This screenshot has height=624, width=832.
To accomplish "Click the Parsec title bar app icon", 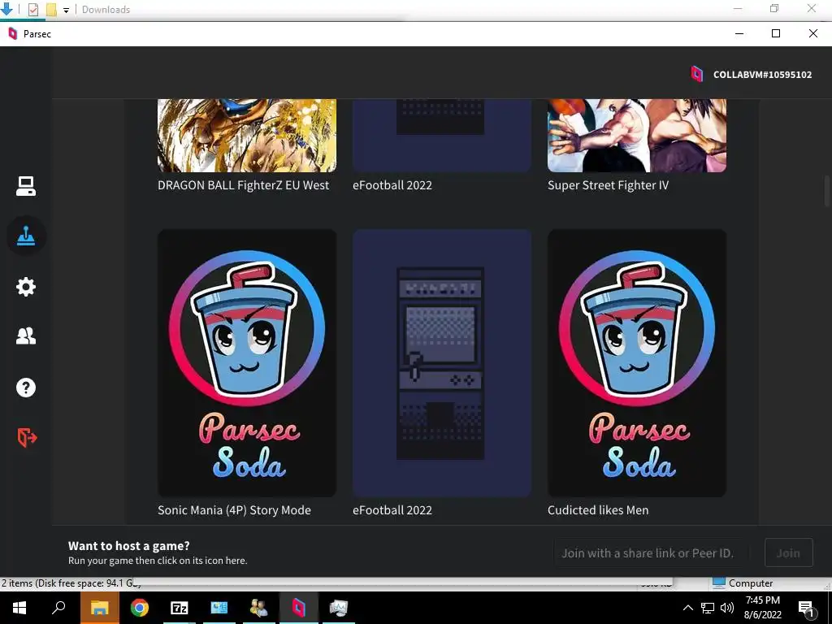I will [13, 33].
